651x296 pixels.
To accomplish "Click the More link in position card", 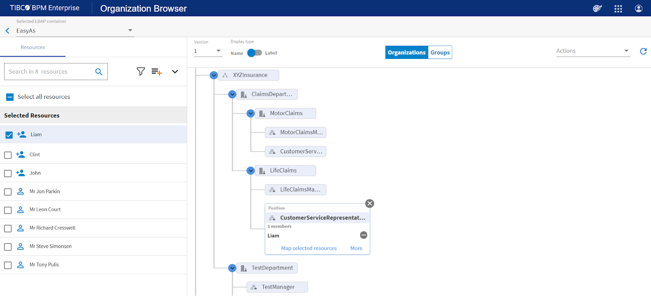I will (356, 248).
